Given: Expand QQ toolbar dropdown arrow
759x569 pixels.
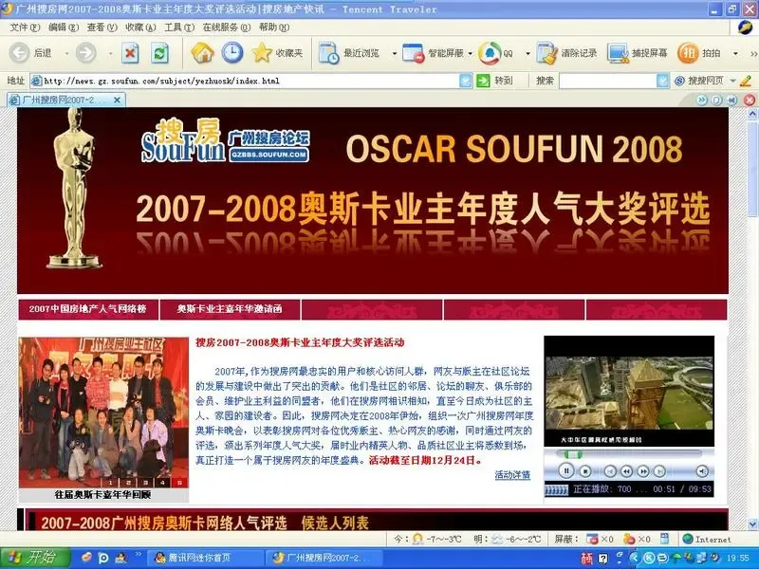Looking at the screenshot, I should click(528, 53).
